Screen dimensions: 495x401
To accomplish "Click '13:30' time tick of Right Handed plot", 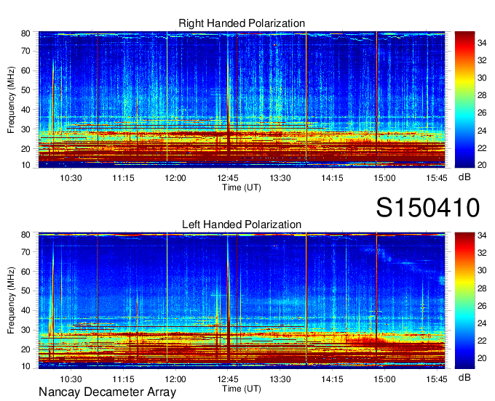I will pos(280,178).
